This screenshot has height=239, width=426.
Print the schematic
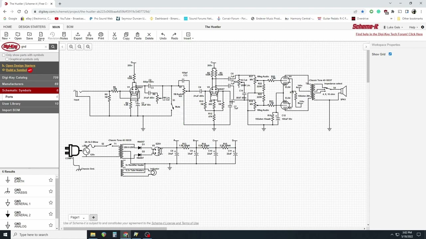pyautogui.click(x=101, y=36)
